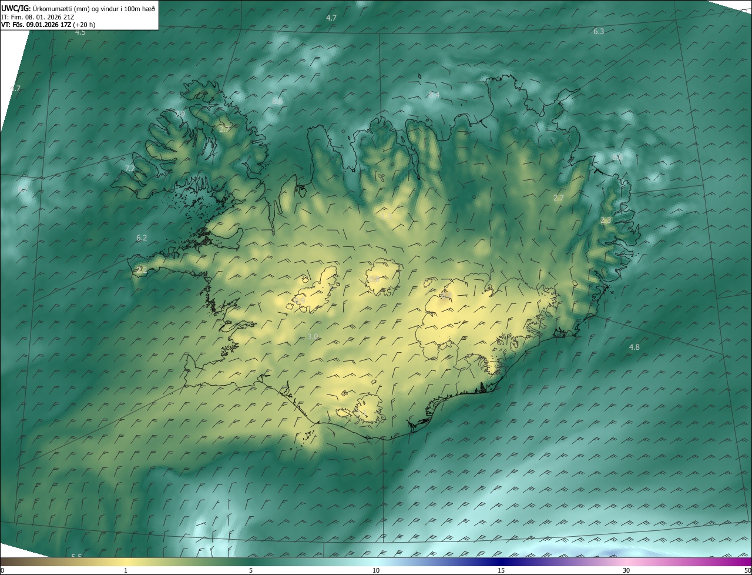This screenshot has width=752, height=575.
Task: Click the 5.5 value label
Action: [x=76, y=557]
